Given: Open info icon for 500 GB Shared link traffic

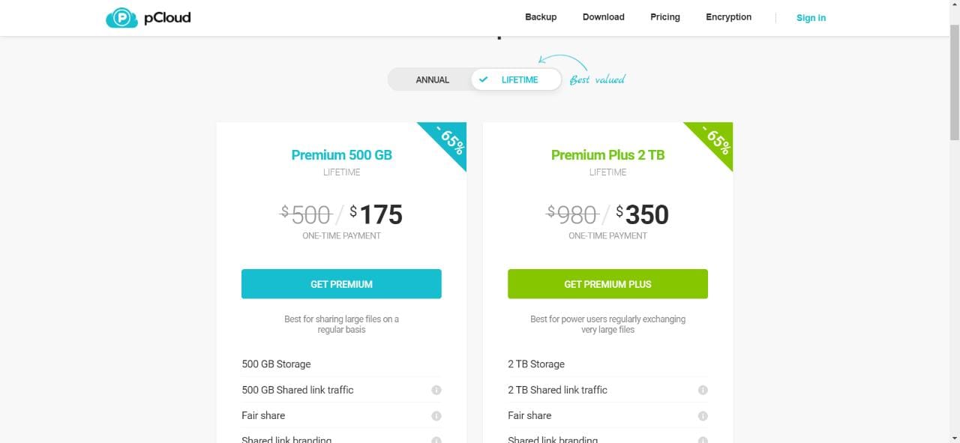Looking at the screenshot, I should pyautogui.click(x=436, y=390).
